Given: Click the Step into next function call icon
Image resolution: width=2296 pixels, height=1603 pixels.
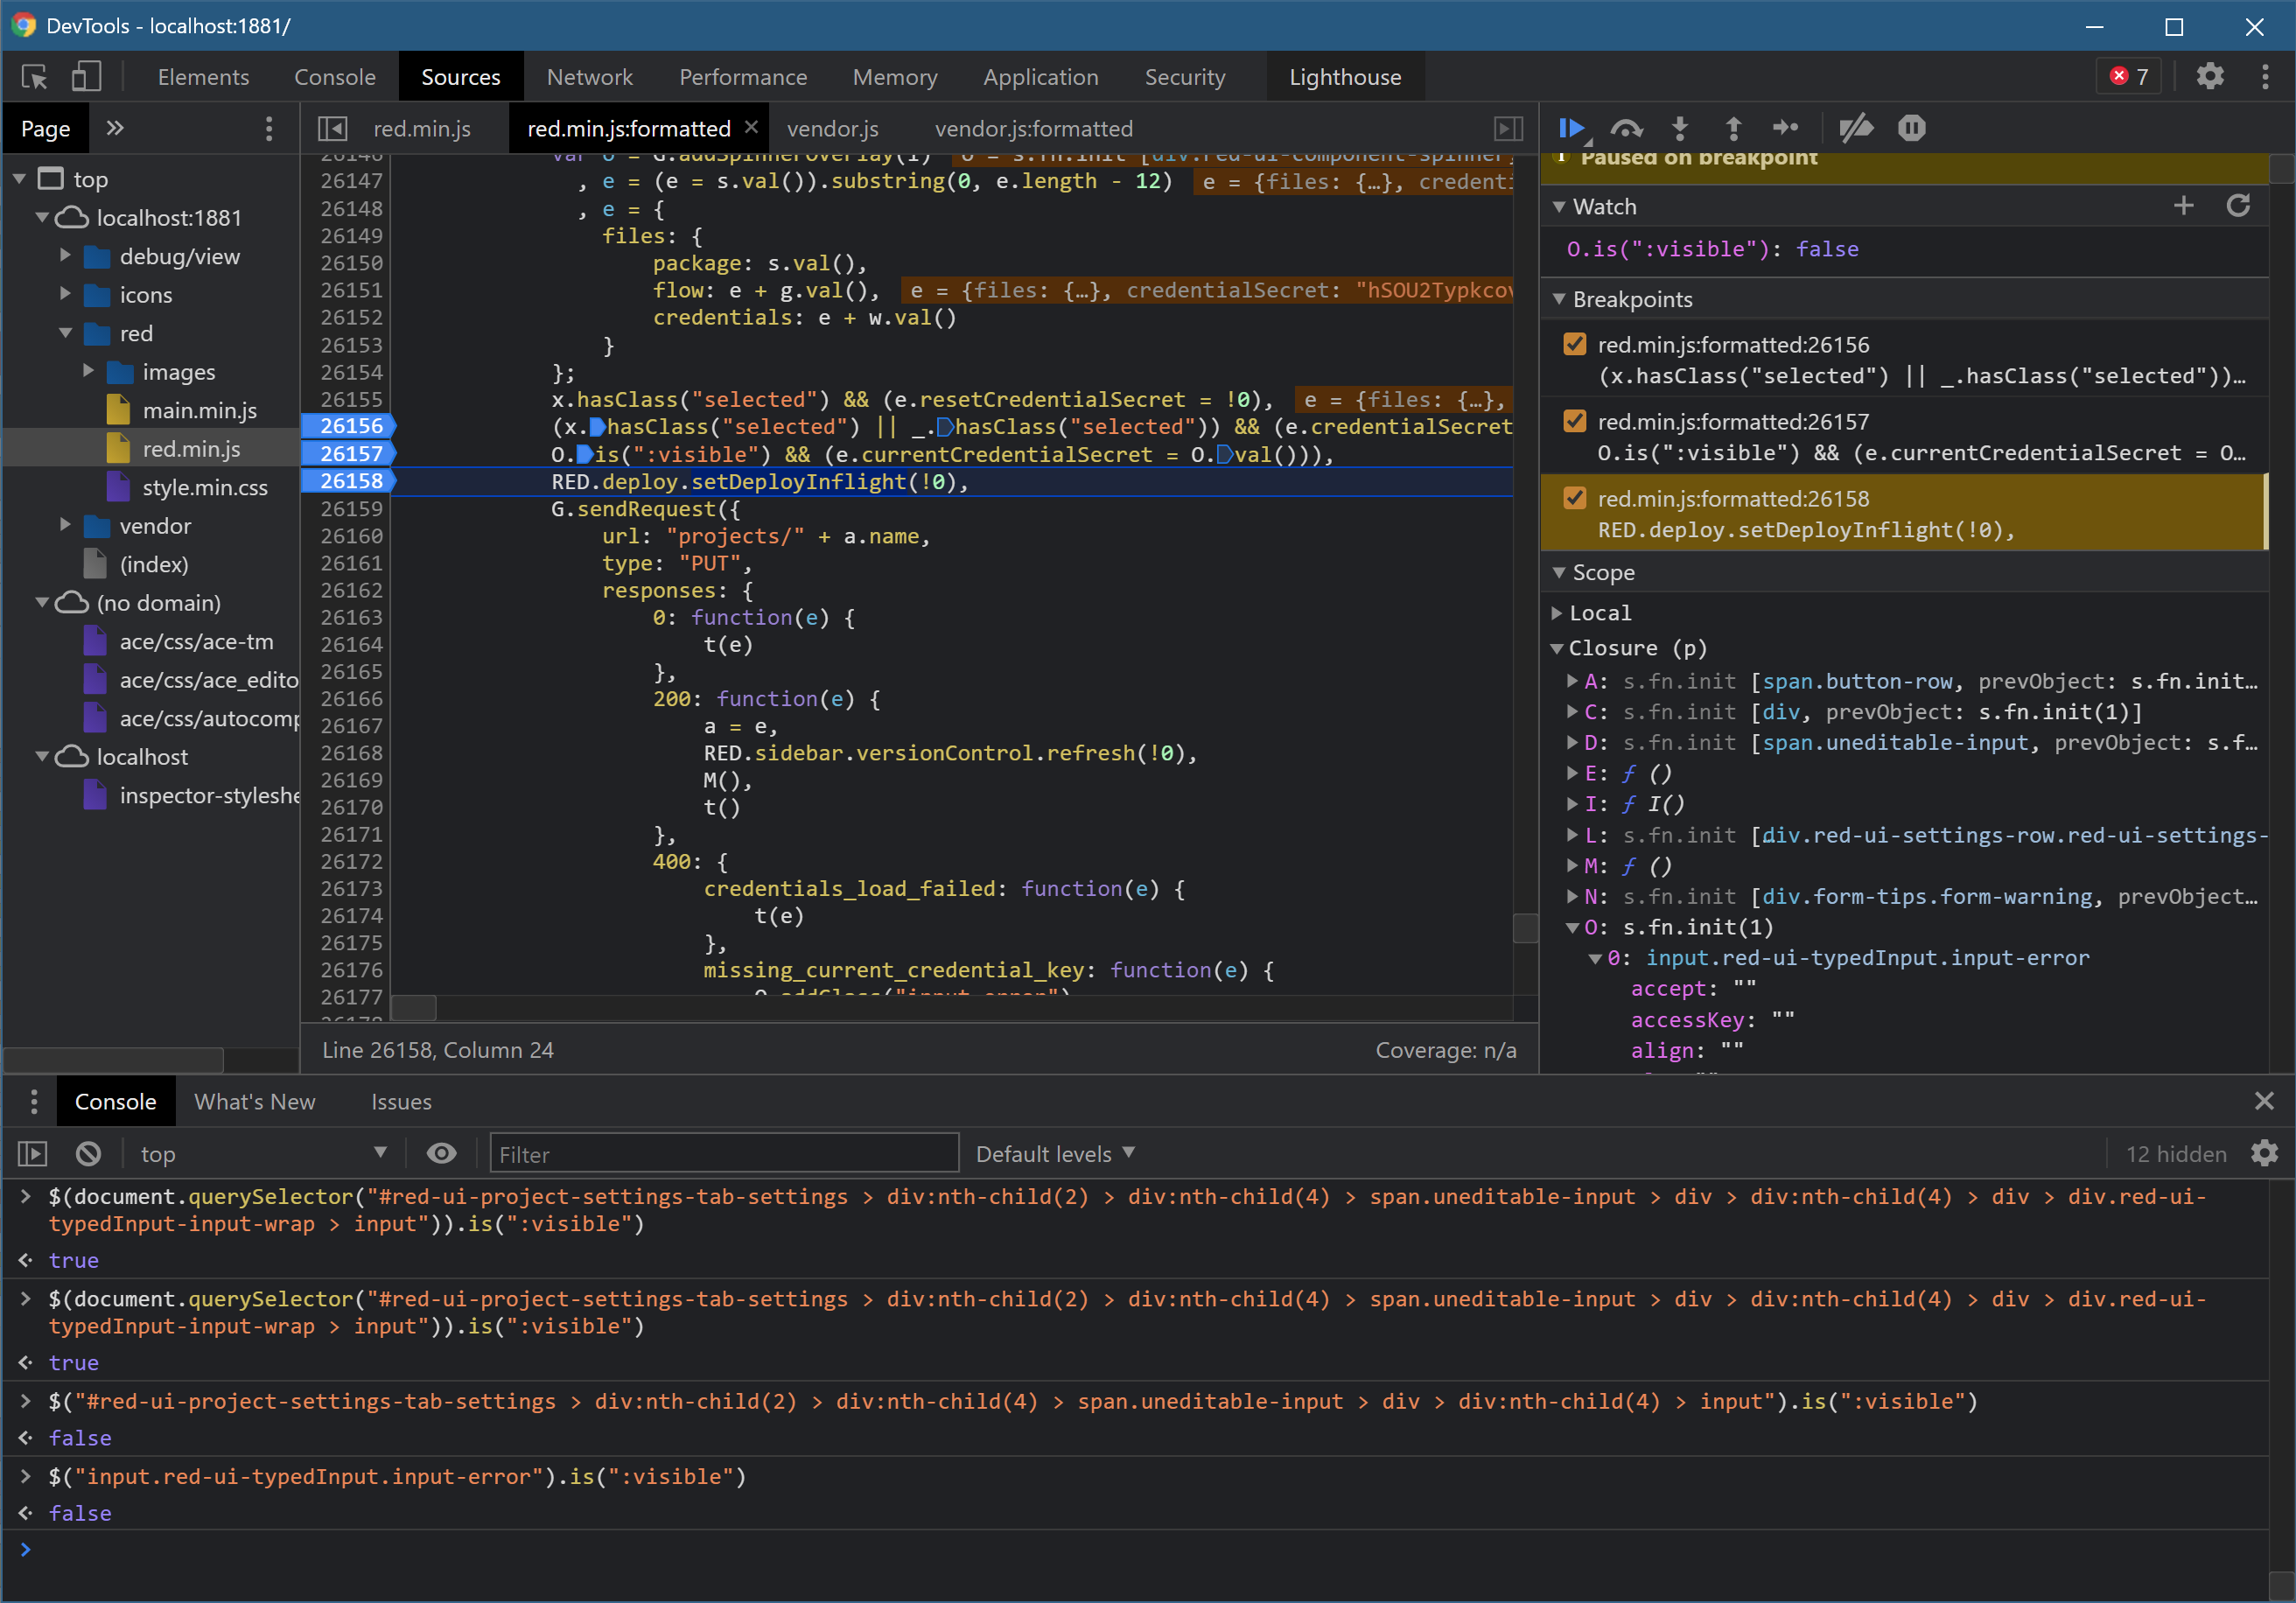Looking at the screenshot, I should coord(1680,127).
